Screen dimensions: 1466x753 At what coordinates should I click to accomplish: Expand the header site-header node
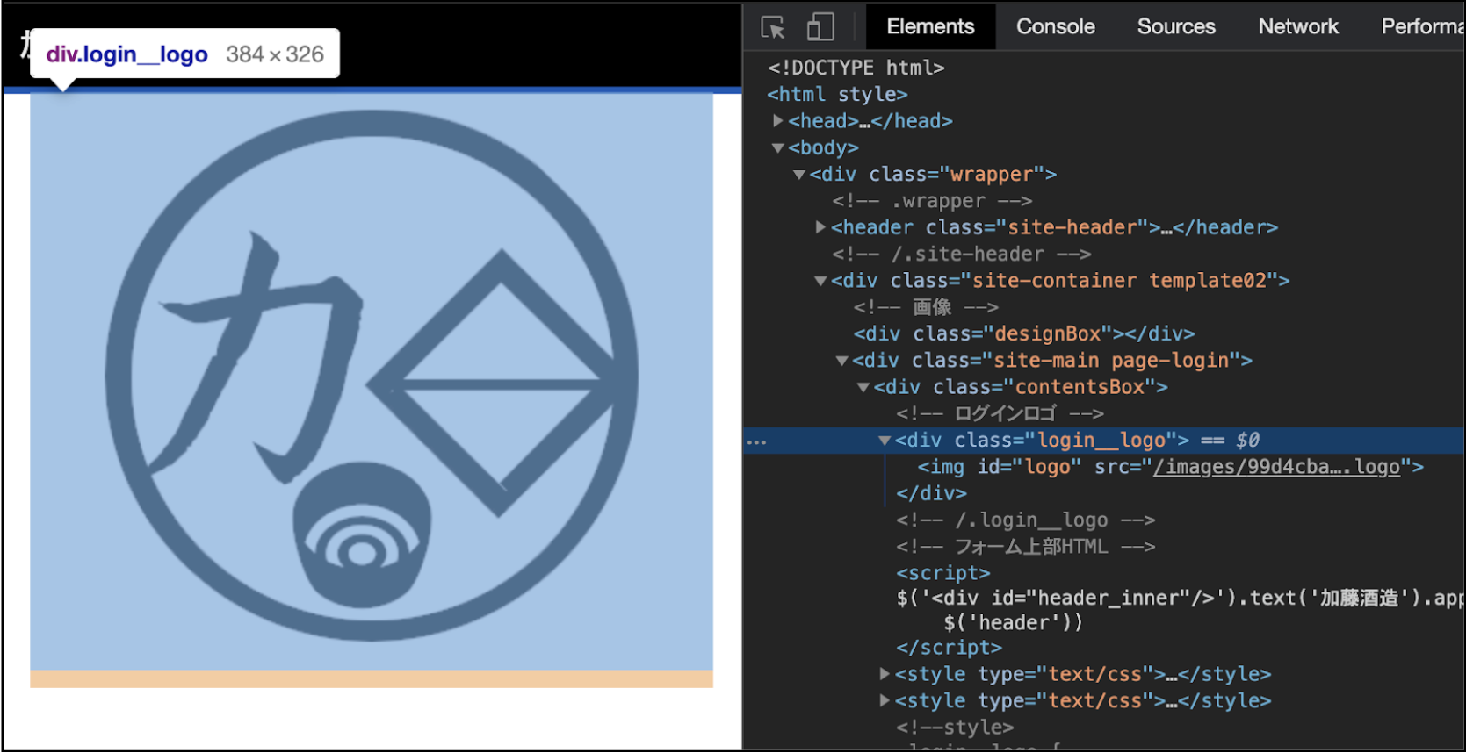(820, 227)
